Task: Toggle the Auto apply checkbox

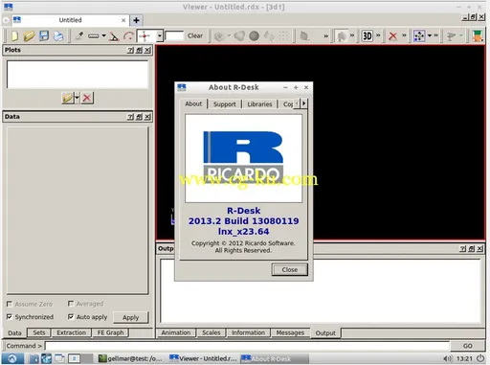Action: tap(71, 317)
